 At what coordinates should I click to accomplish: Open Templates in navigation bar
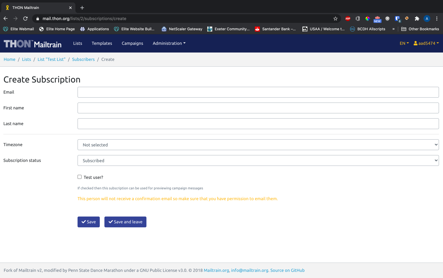(102, 43)
